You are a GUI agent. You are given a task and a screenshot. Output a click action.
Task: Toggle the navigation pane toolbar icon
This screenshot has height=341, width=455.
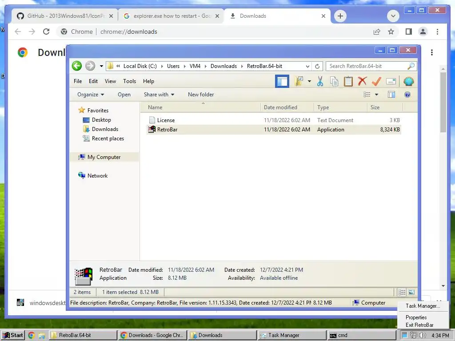282,82
